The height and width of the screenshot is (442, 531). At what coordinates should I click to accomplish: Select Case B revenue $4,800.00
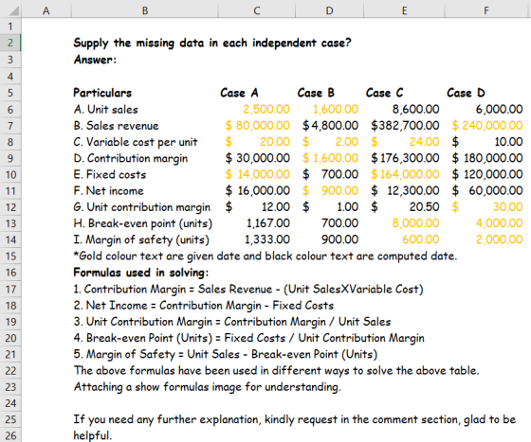coord(330,126)
